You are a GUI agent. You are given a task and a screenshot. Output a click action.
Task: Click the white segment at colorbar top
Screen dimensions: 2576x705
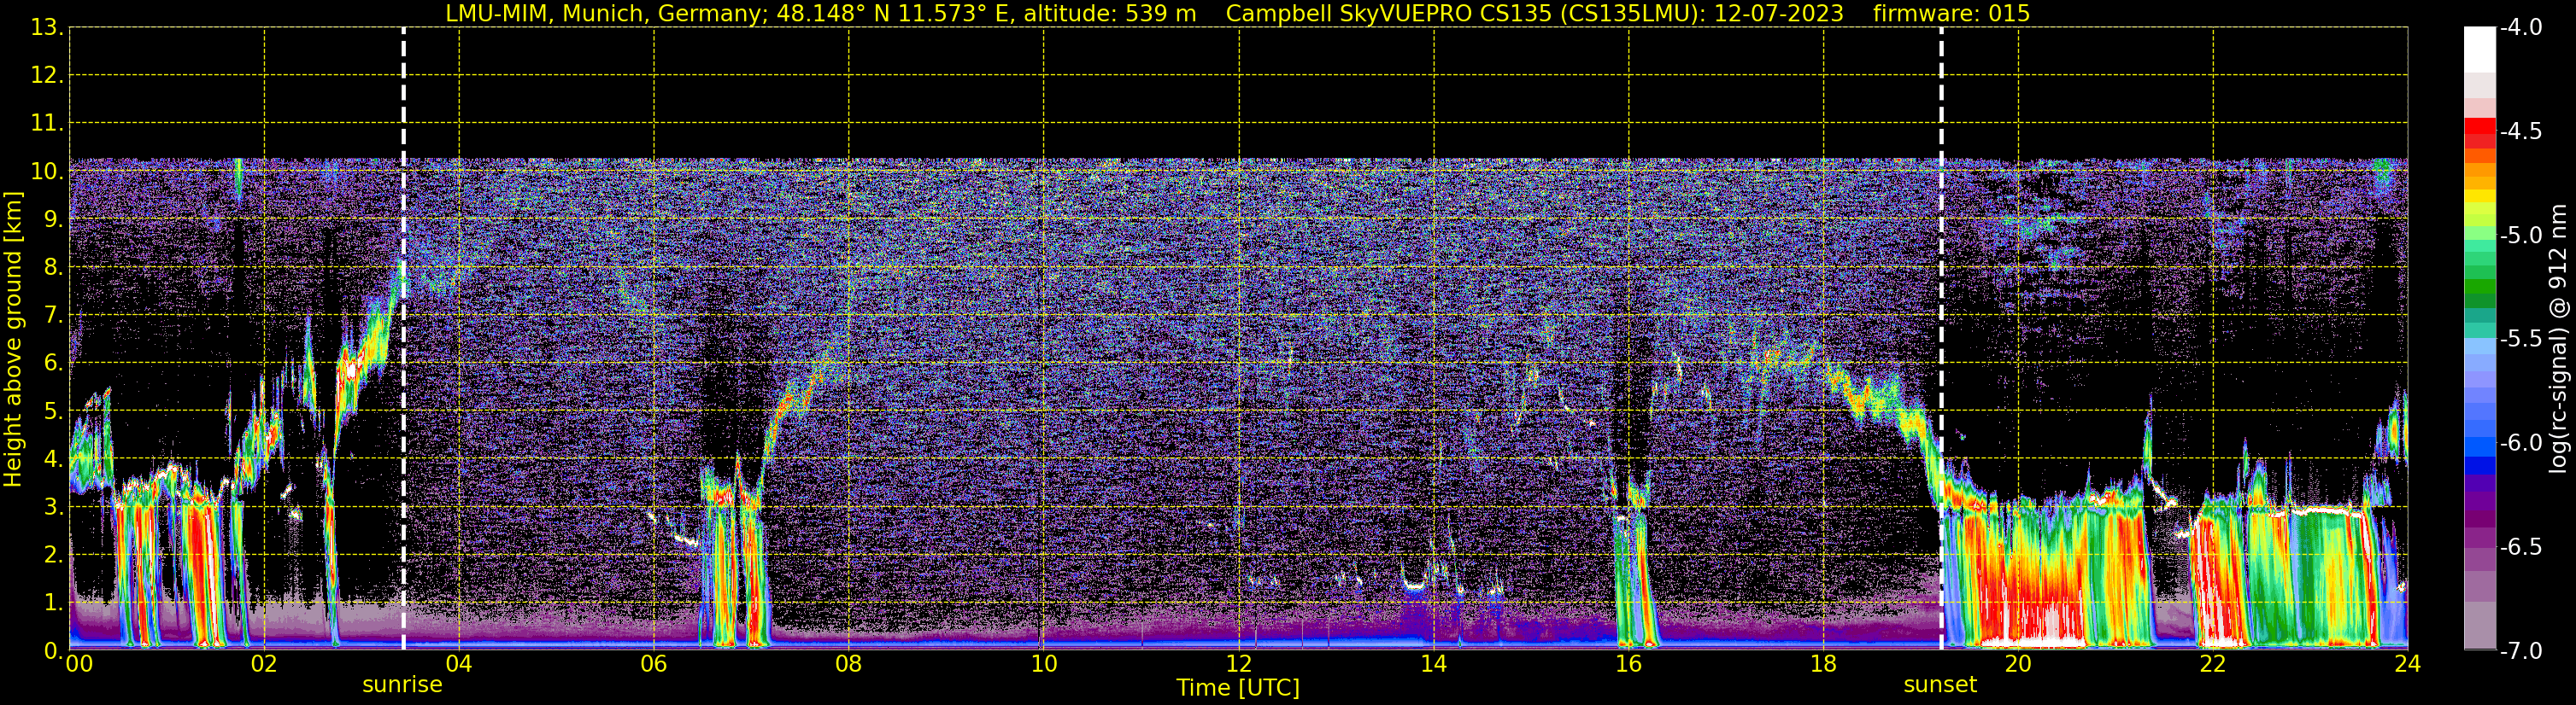click(2480, 50)
